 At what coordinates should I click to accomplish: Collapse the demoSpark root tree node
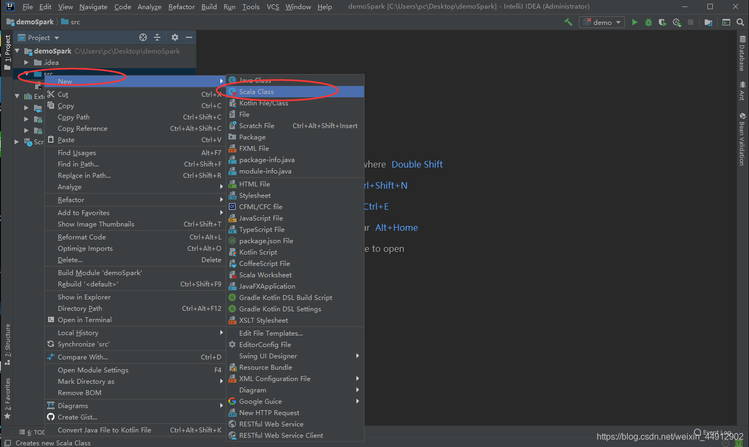click(17, 51)
